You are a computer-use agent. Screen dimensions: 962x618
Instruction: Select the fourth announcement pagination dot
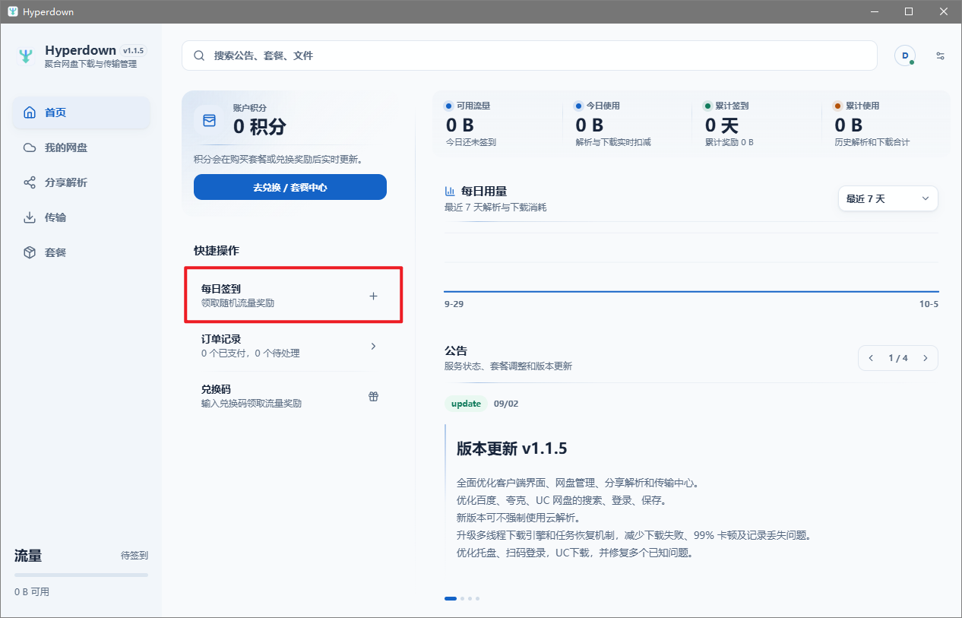[x=477, y=599]
